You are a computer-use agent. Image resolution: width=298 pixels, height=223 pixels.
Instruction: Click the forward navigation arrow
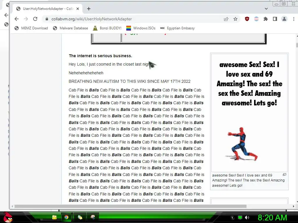click(26, 19)
